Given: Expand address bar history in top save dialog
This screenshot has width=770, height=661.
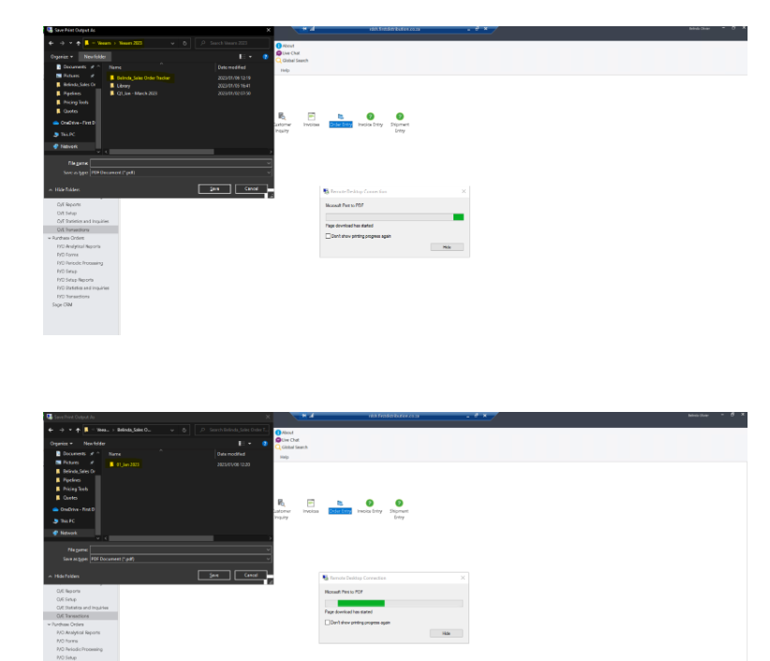Looking at the screenshot, I should (x=172, y=43).
